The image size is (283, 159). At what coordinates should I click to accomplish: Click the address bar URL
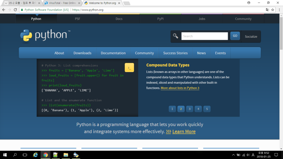click(88, 10)
